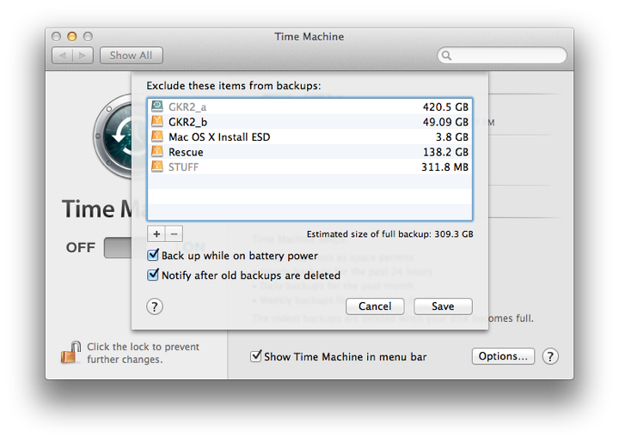Uncheck Show Time Machine in menu bar
This screenshot has width=619, height=442.
click(x=256, y=356)
